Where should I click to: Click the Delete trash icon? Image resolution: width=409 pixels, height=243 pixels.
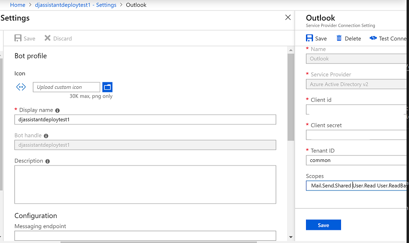pos(339,38)
